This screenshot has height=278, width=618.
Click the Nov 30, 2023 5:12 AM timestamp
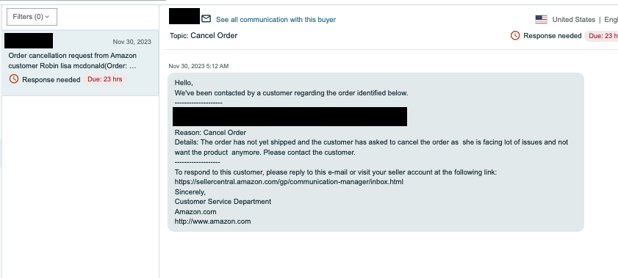pyautogui.click(x=198, y=66)
